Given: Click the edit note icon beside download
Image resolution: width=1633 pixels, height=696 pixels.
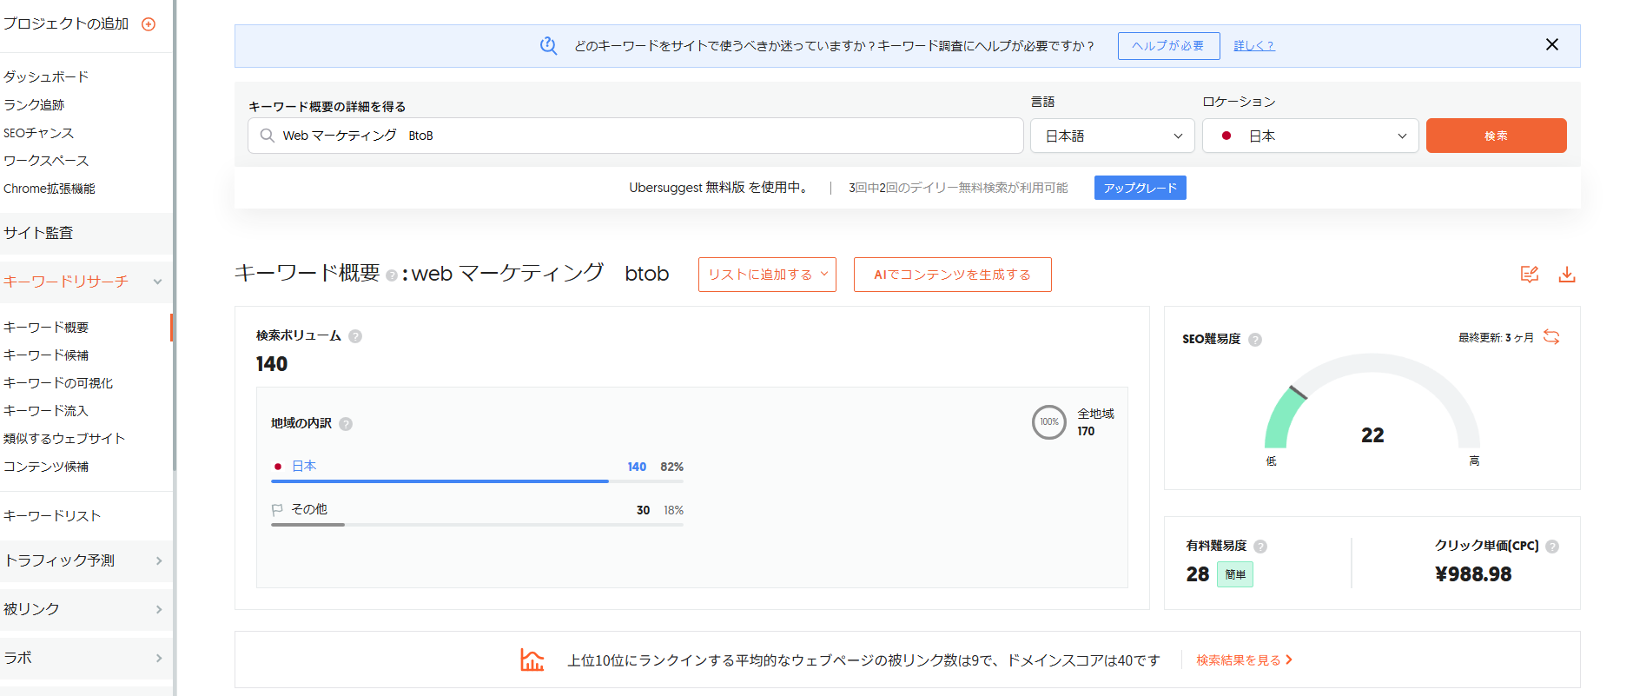Looking at the screenshot, I should 1529,275.
